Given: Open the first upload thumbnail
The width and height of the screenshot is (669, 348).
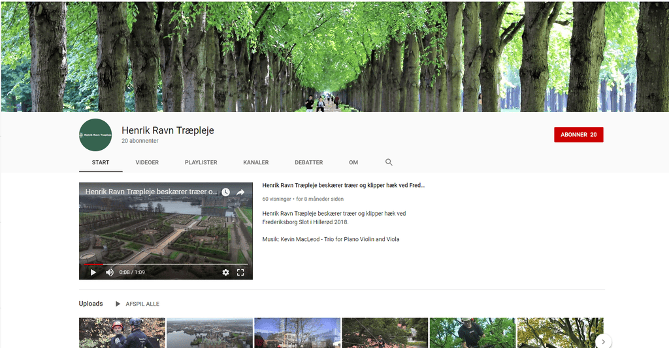Looking at the screenshot, I should click(122, 333).
